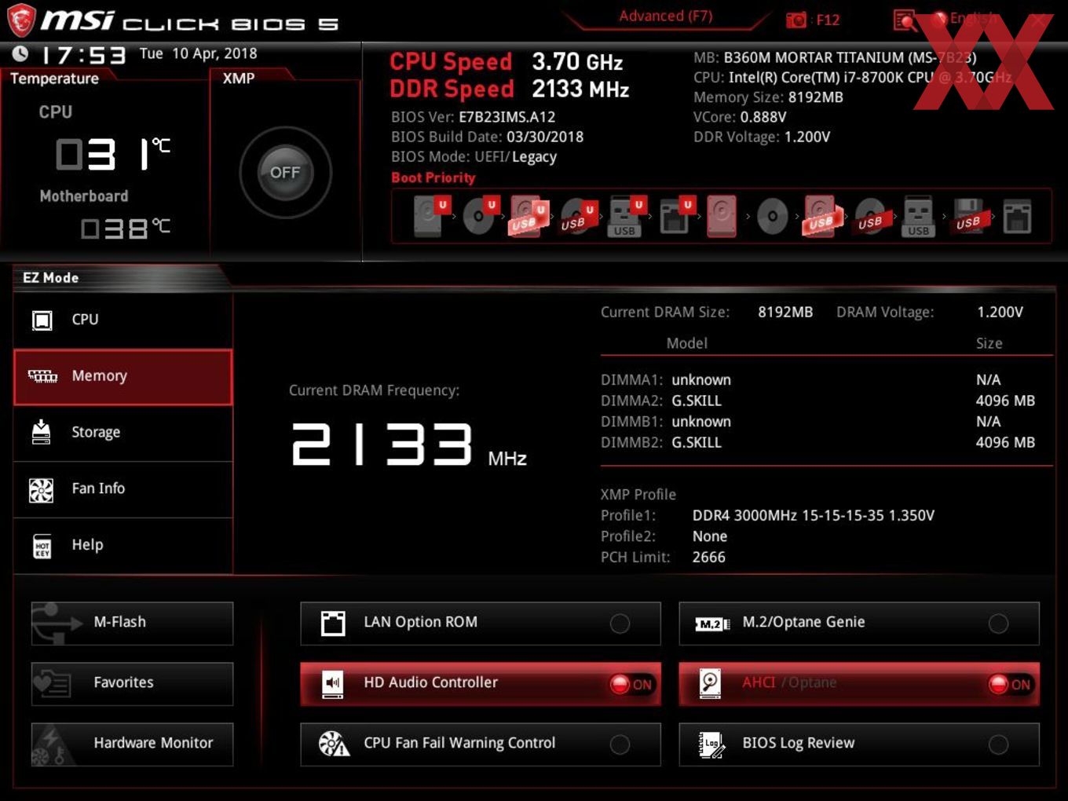Click the DDR Speed 2133 MHz readout
Image resolution: width=1068 pixels, height=801 pixels.
point(510,89)
